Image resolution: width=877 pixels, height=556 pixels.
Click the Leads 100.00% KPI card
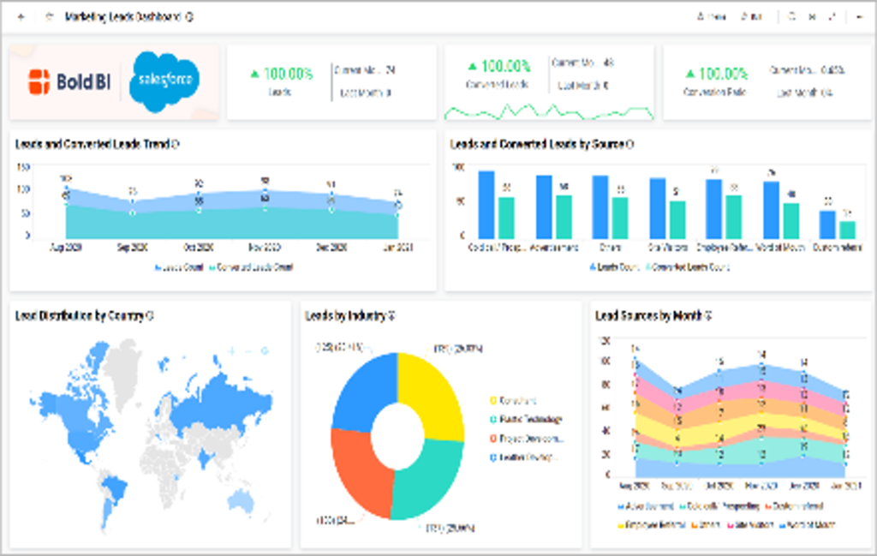coord(331,82)
